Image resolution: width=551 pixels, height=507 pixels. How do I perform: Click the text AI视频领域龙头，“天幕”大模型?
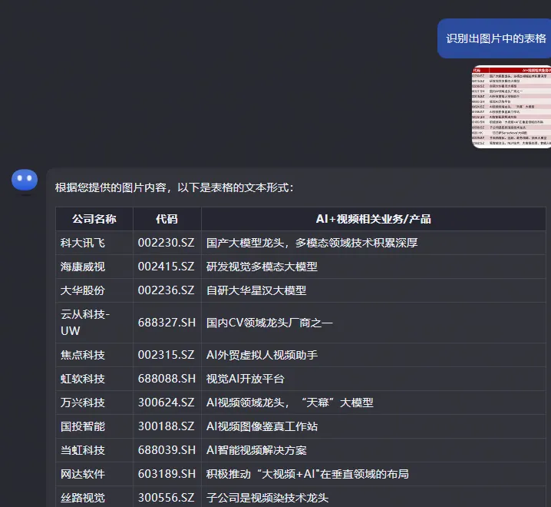pyautogui.click(x=289, y=403)
